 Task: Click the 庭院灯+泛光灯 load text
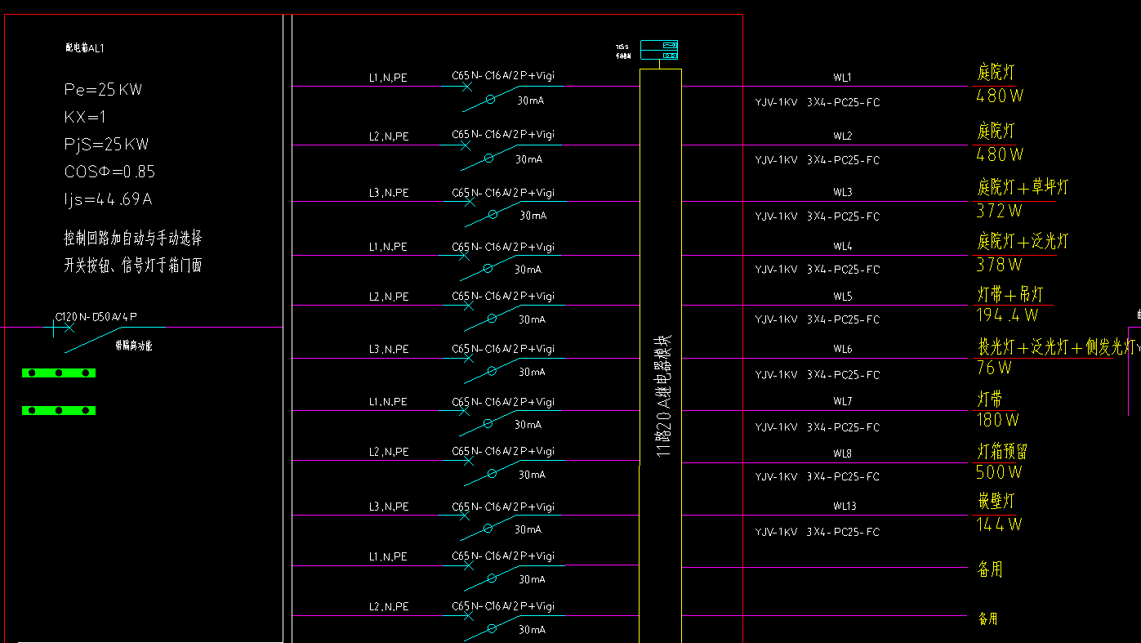coord(1023,241)
